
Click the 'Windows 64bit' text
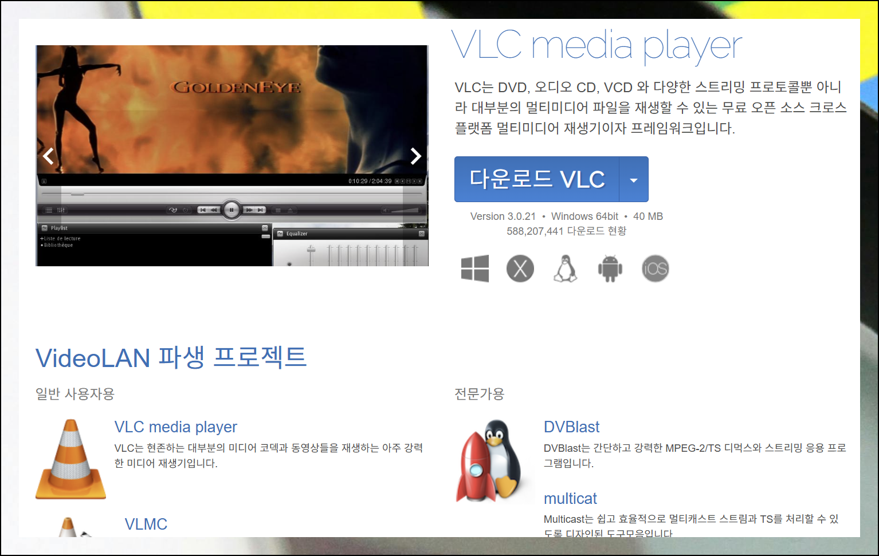[584, 216]
